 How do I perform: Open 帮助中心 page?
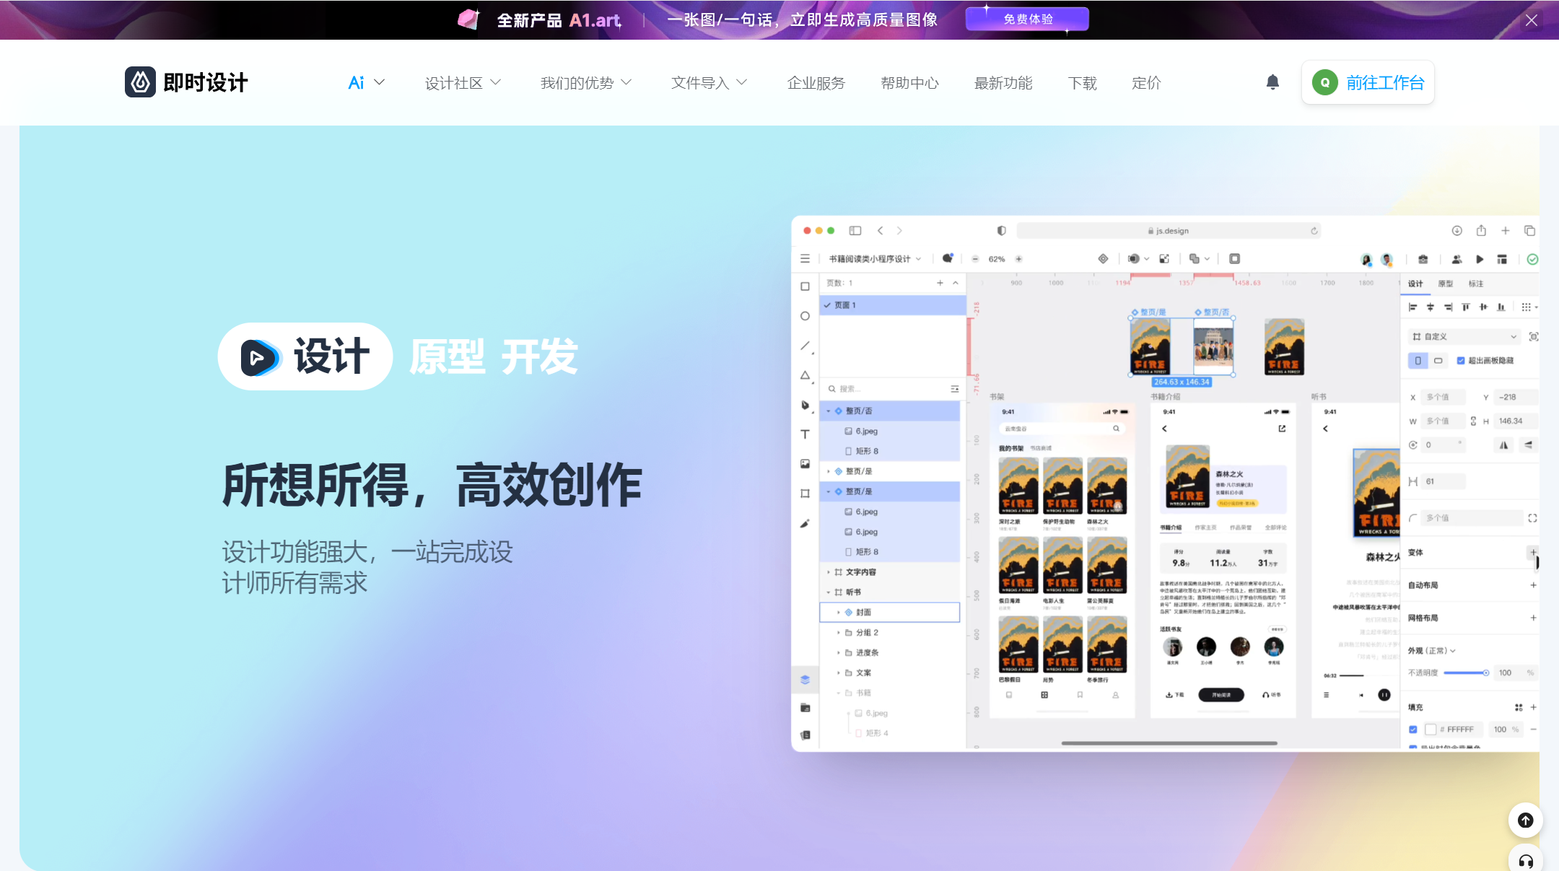click(909, 82)
